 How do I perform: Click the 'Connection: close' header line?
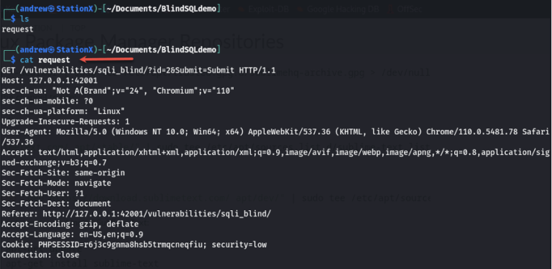(40, 255)
